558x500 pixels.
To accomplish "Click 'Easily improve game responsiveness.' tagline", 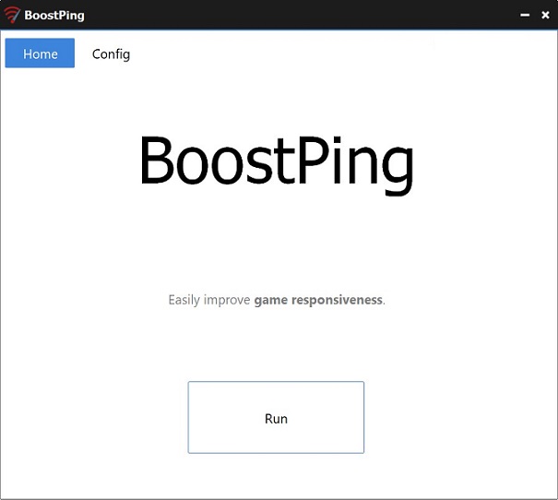I will point(277,300).
